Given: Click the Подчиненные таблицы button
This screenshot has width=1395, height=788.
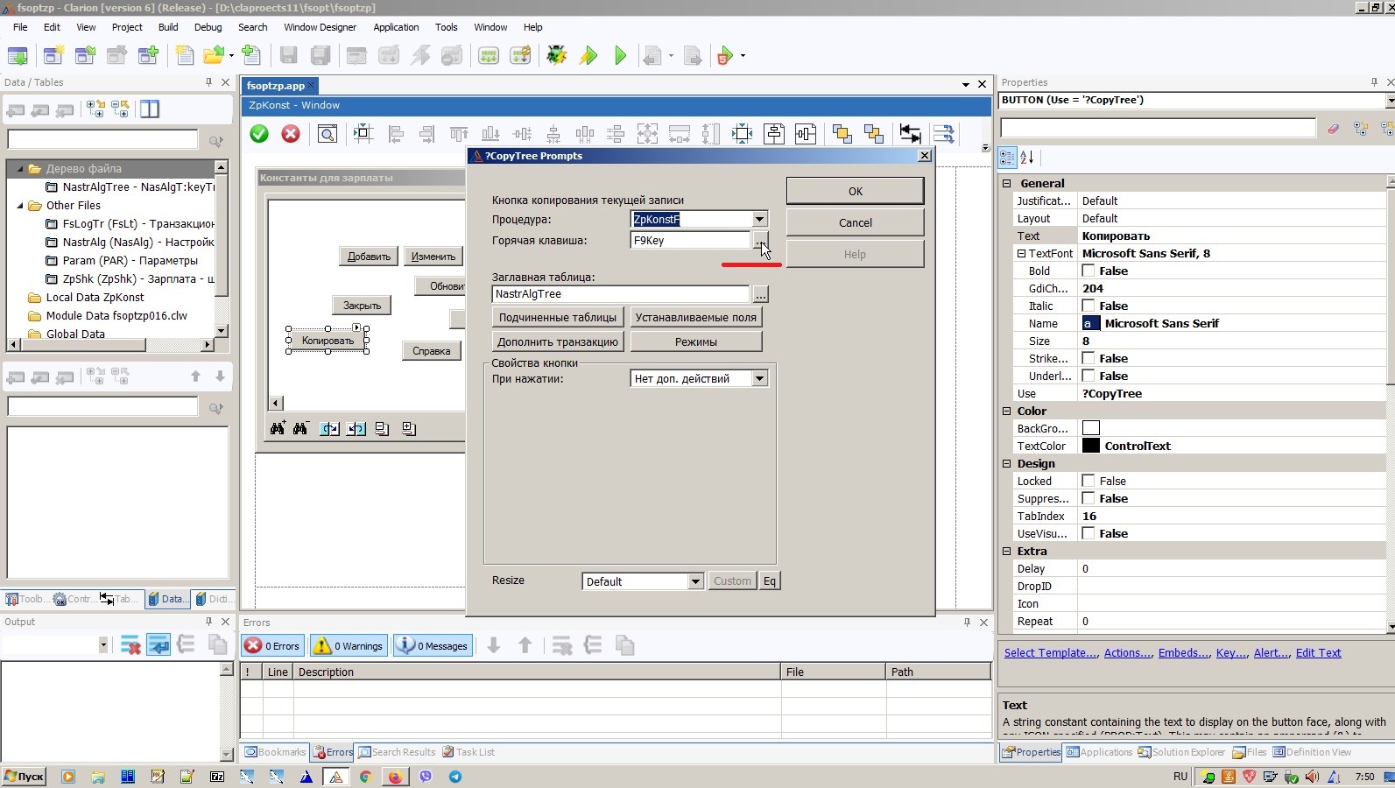Looking at the screenshot, I should point(558,318).
